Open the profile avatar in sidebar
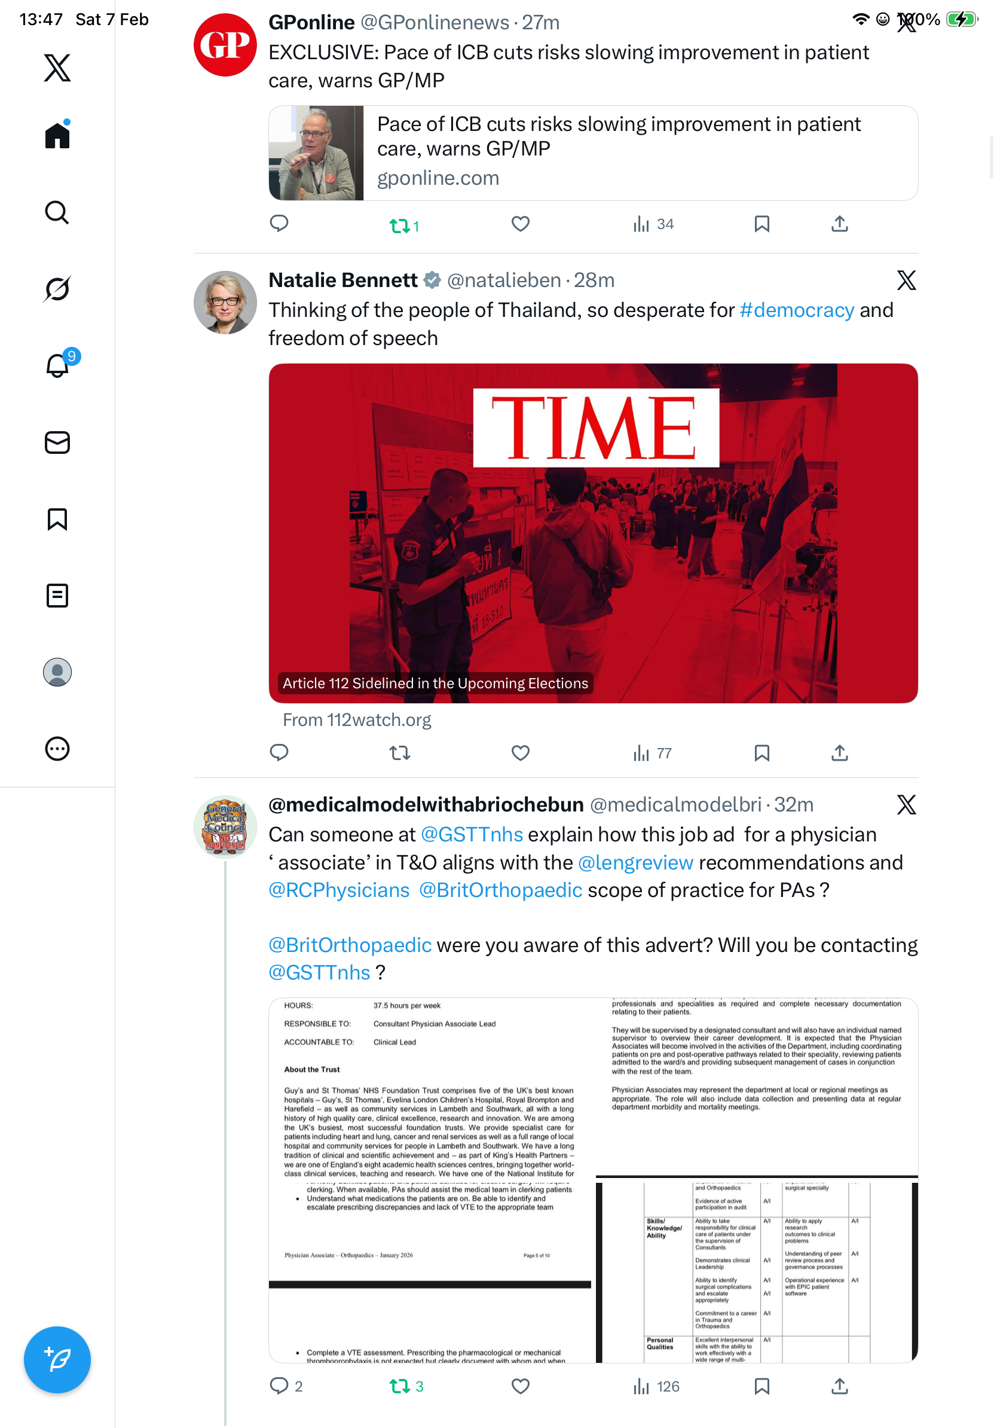 tap(57, 672)
